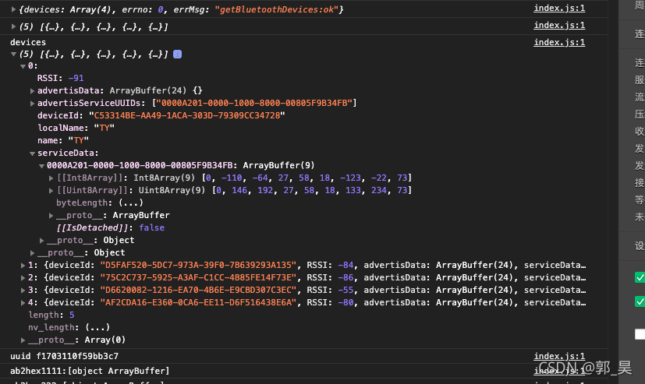The image size is (645, 384).
Task: Open index.js:1 link on 'devices' row
Action: [x=559, y=42]
